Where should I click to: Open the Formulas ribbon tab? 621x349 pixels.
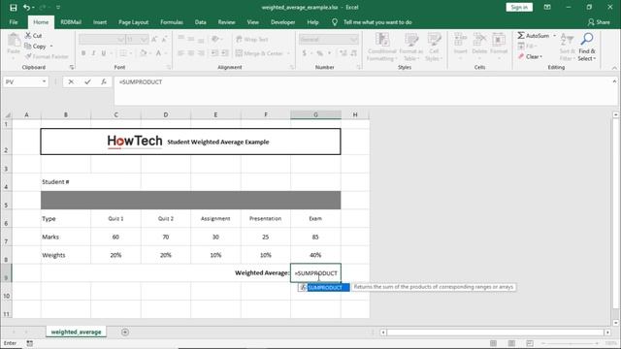pos(172,22)
